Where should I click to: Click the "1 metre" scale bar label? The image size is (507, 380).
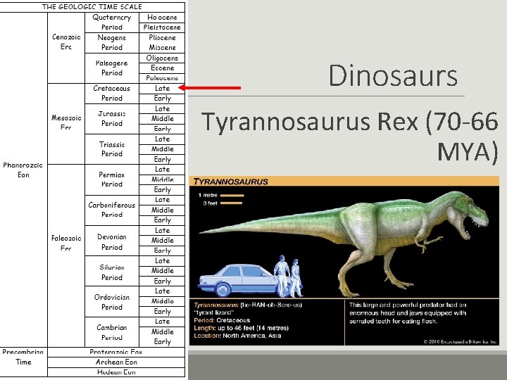208,195
